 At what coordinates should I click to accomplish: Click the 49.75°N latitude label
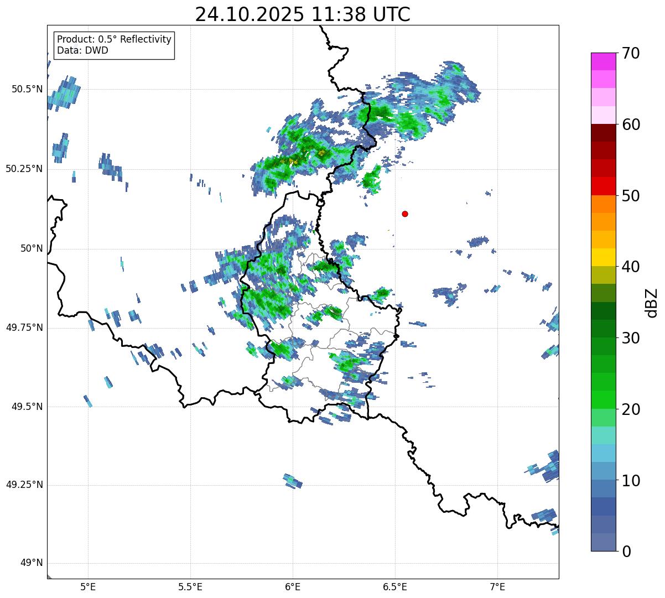tap(24, 327)
